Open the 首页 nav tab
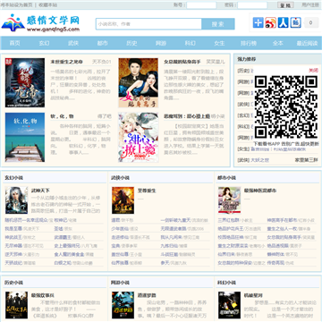 coord(14,43)
